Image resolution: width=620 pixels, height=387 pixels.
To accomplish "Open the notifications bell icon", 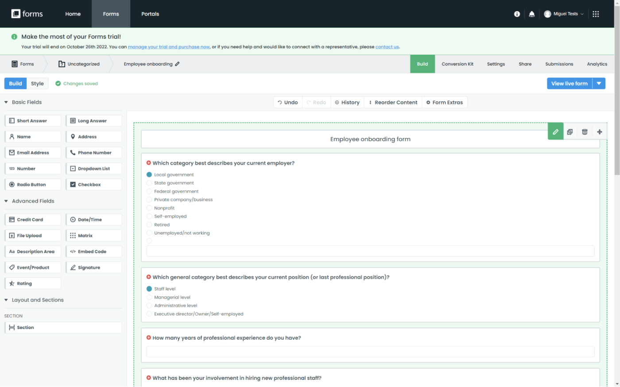I will [x=532, y=14].
